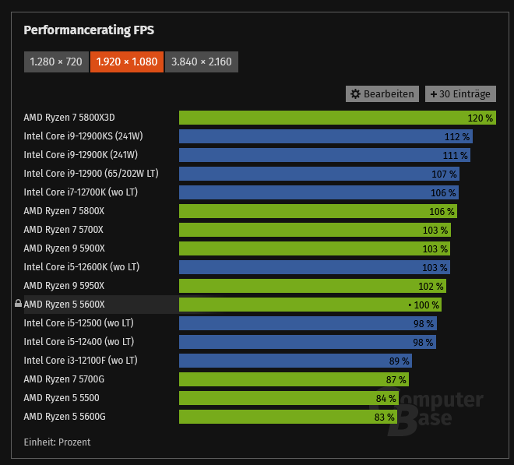This screenshot has height=465, width=514.
Task: Select the AMD Ryzen 5 5600X reference row
Action: (x=233, y=305)
